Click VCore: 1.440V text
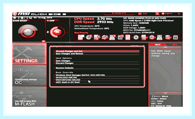The image size is (195, 119). 131,25
